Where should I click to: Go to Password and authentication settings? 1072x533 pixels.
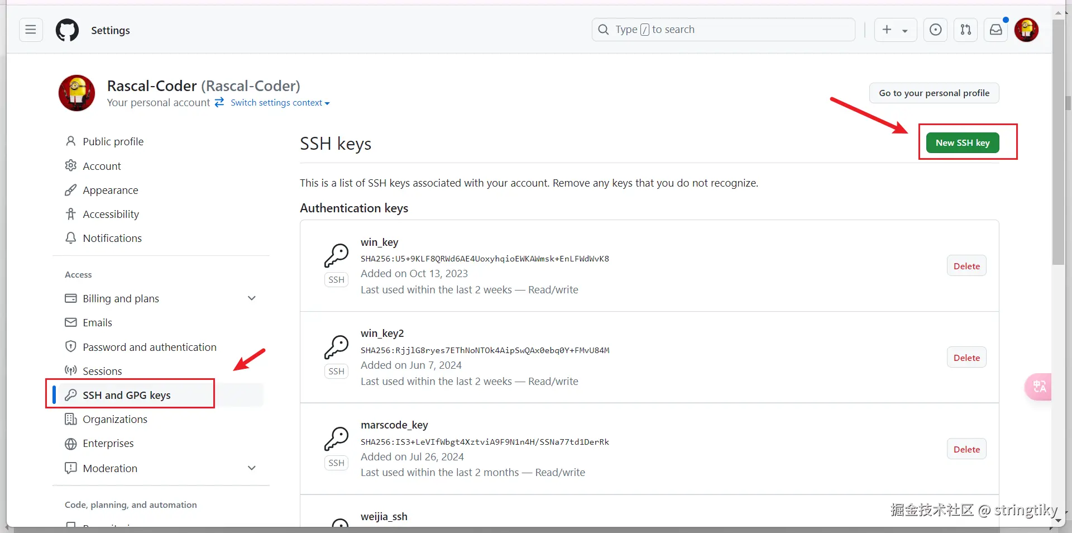(x=149, y=347)
